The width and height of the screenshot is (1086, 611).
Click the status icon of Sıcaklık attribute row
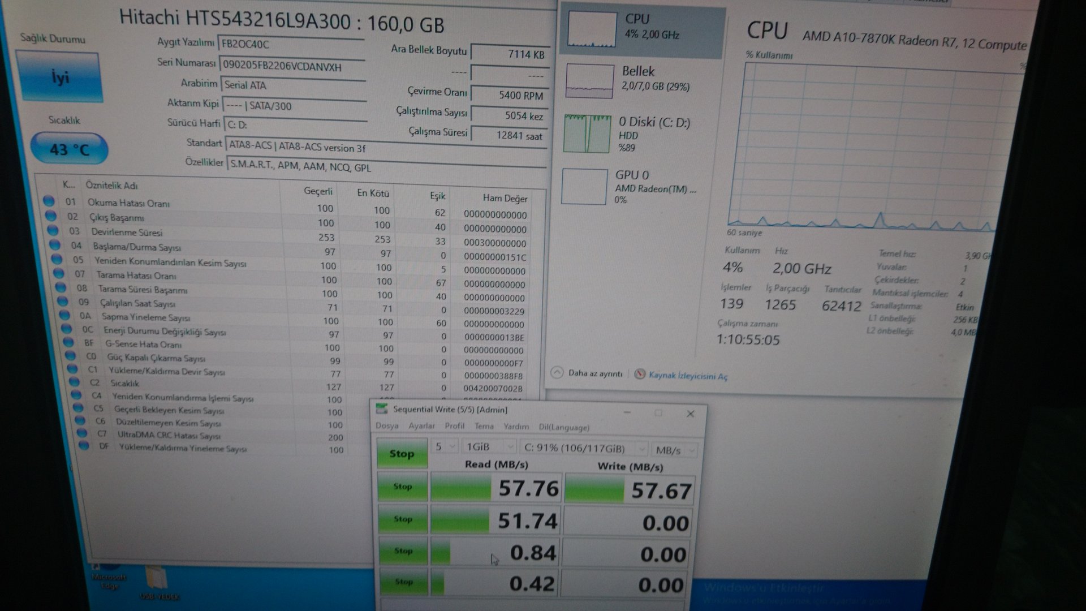pyautogui.click(x=74, y=382)
